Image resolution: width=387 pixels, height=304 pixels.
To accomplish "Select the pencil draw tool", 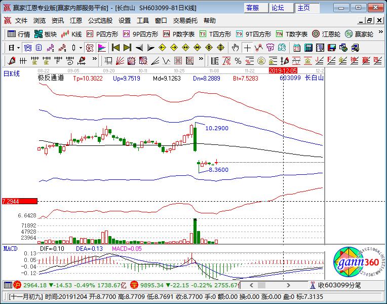I will click(x=12, y=61).
